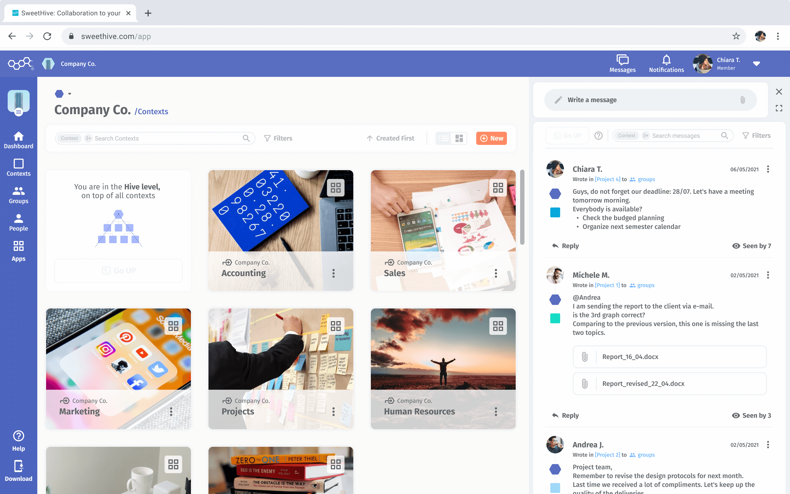Expand the Context 3+ filter tag in message search

645,135
